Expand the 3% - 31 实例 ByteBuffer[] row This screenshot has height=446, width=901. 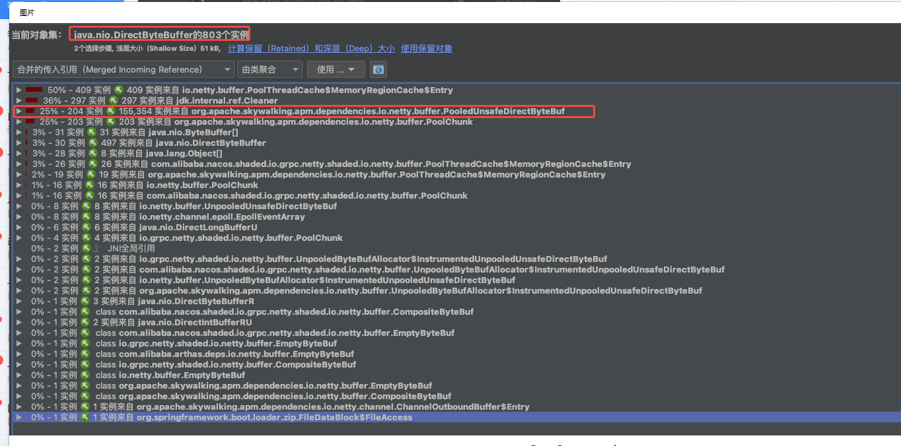tap(19, 132)
